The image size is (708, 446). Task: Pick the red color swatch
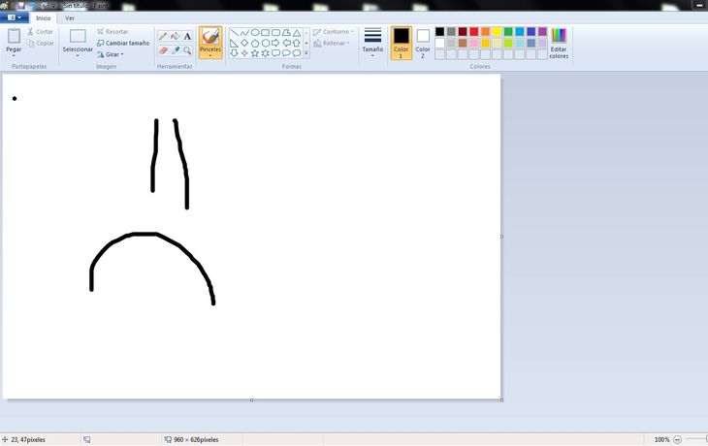coord(473,32)
